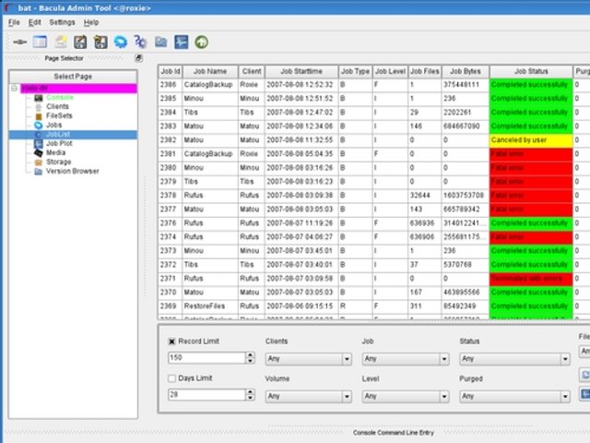Click the yellow Canceled by user status cell

point(531,140)
